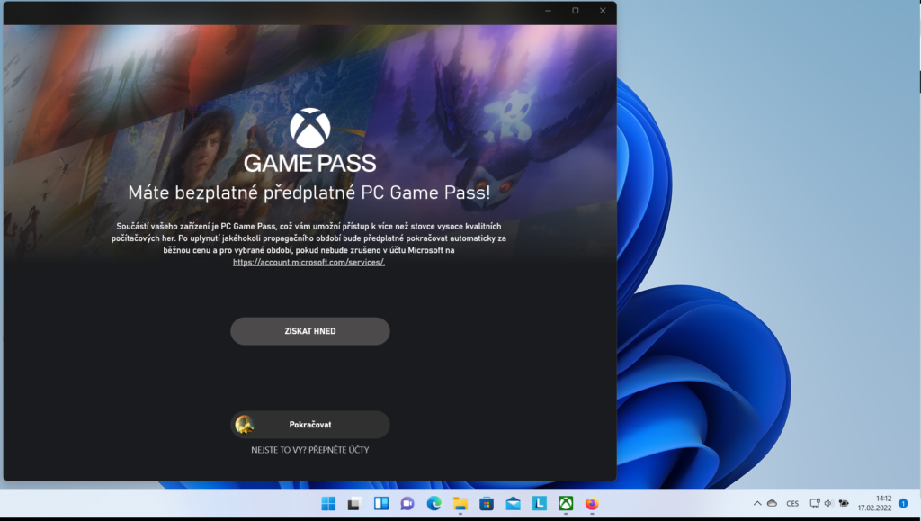Show hidden system tray icons
The image size is (921, 521).
click(757, 503)
